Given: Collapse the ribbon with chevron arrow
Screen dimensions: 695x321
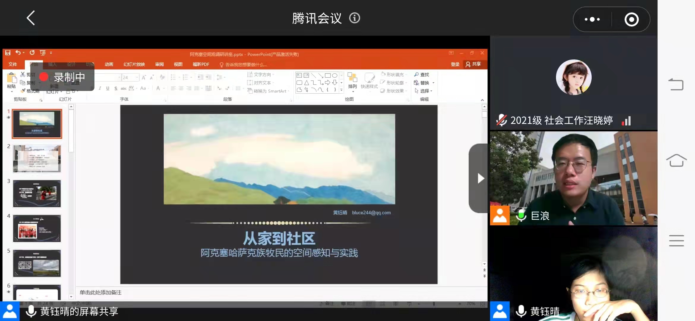Looking at the screenshot, I should [x=482, y=100].
